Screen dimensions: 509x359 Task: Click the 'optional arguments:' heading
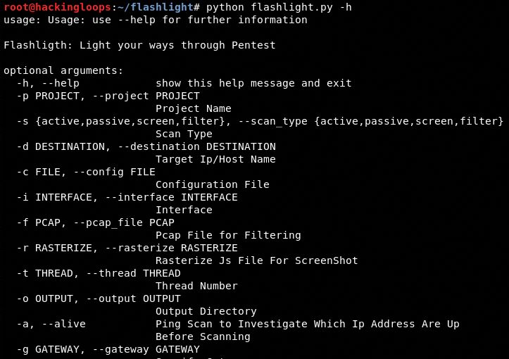point(63,70)
